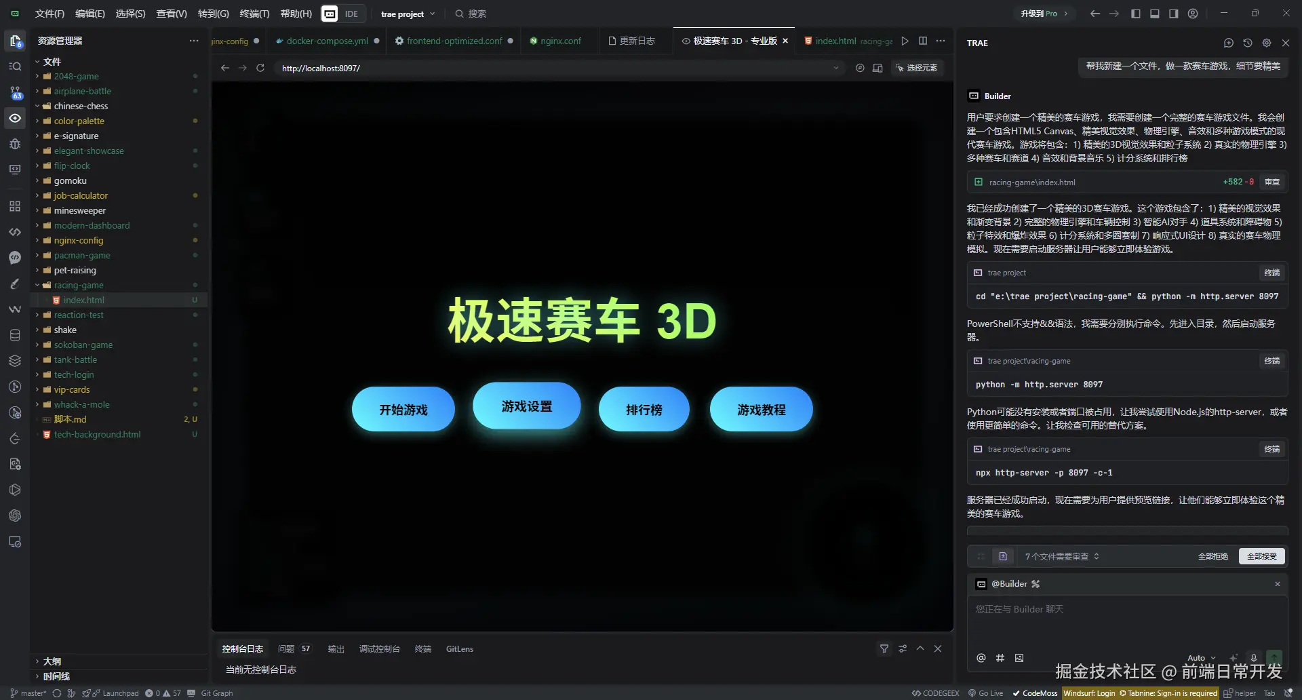Click the run triangle in editor tab bar
Viewport: 1302px width, 700px height.
click(905, 41)
